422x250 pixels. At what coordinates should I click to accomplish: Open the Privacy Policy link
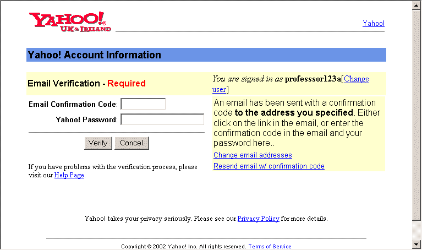pos(259,219)
